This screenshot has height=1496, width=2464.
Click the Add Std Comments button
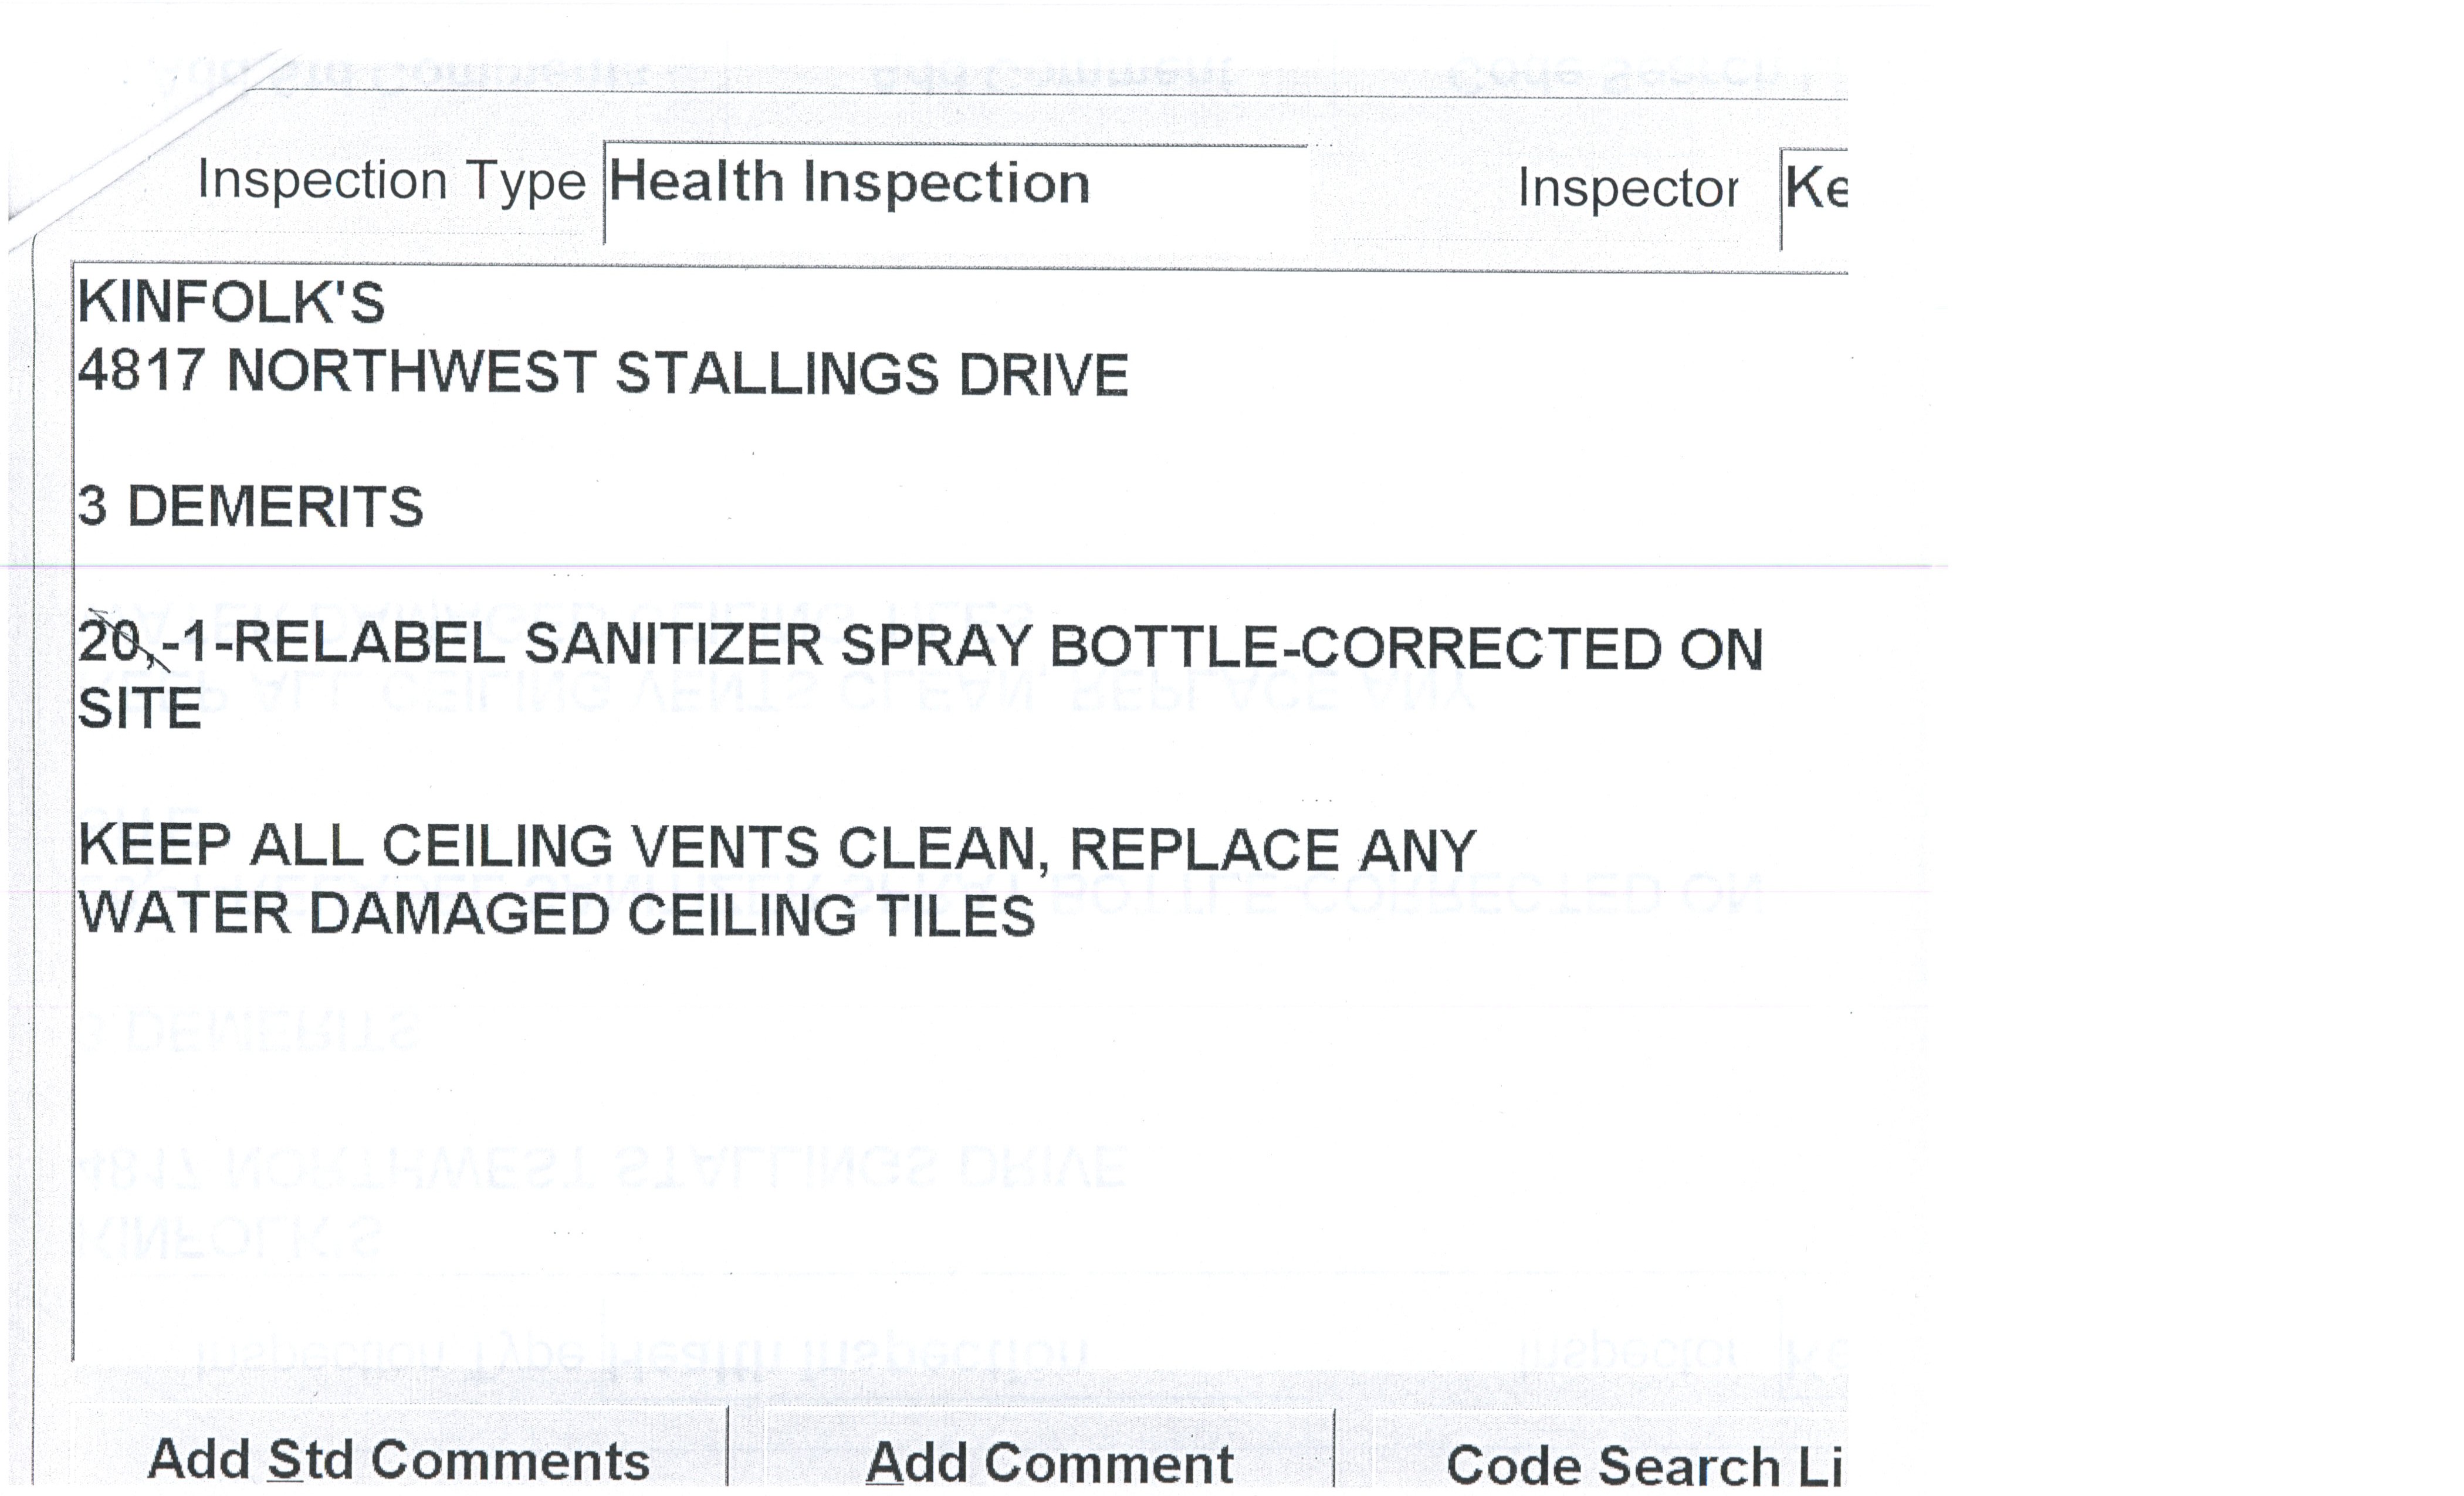(x=398, y=1459)
